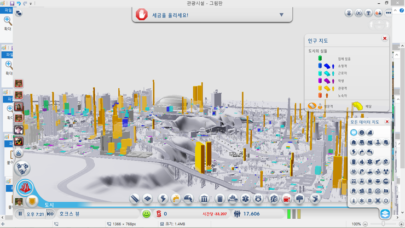The width and height of the screenshot is (405, 228).
Task: Open the region view cluster icon
Action: pos(22,168)
